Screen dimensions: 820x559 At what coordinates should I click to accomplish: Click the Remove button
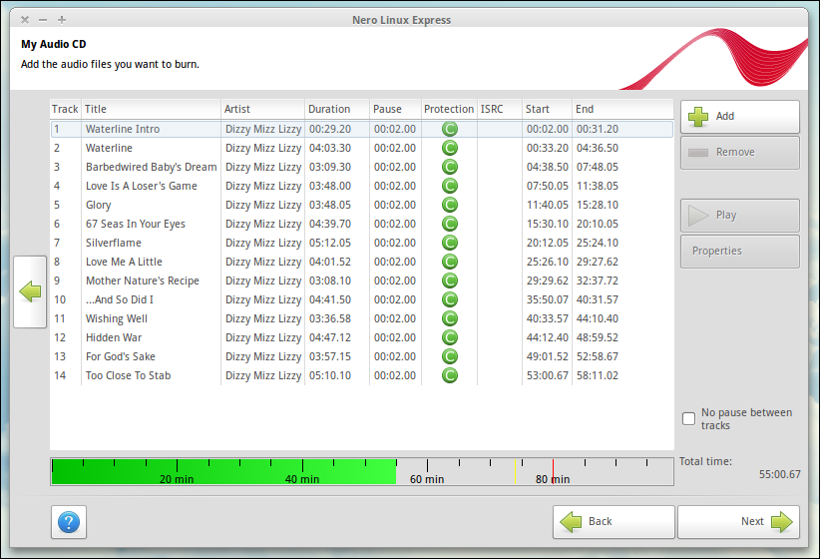coord(739,153)
